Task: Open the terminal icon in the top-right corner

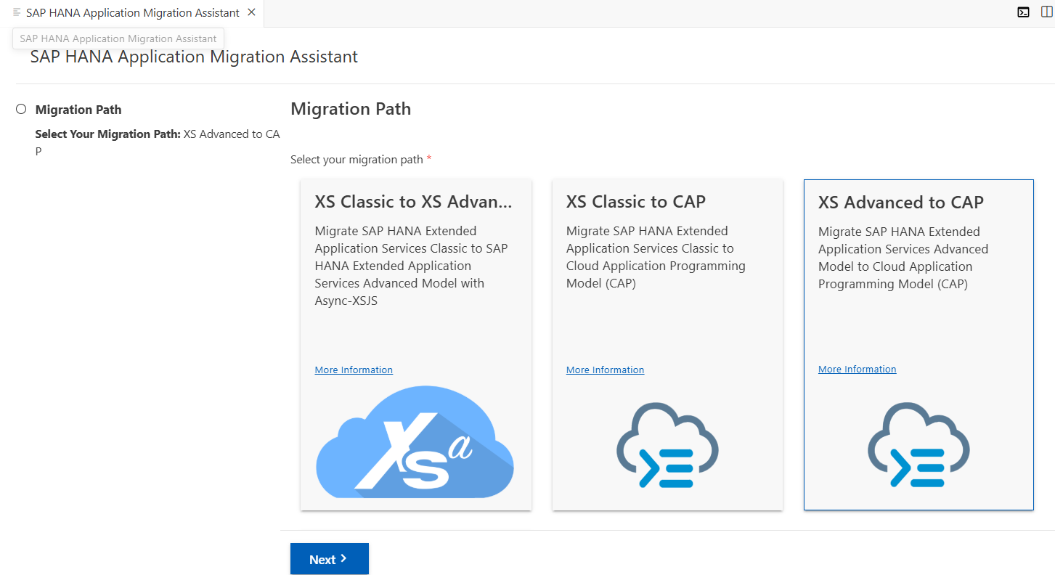Action: (1023, 12)
